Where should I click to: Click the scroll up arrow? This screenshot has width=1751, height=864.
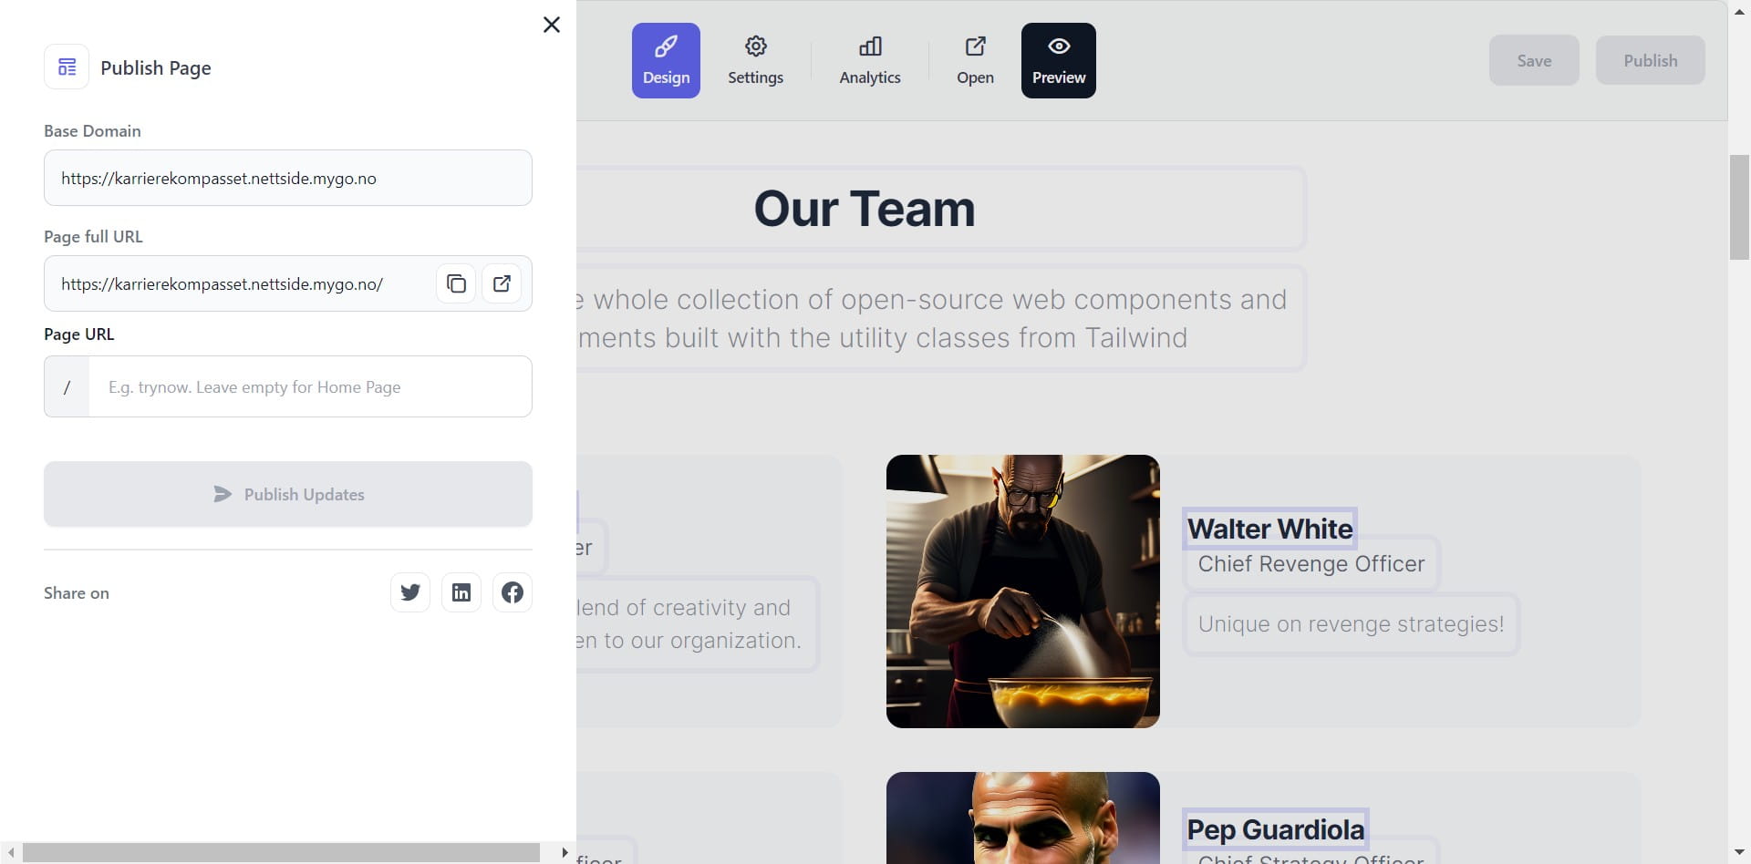pyautogui.click(x=1739, y=11)
